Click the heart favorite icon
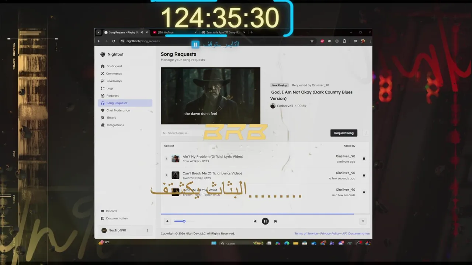This screenshot has width=472, height=265. click(x=363, y=221)
